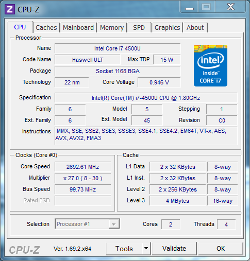Image resolution: width=250 pixels, height=261 pixels.
Task: Click the L1 Data size 2 x 32 KBytes
Action: coord(178,167)
